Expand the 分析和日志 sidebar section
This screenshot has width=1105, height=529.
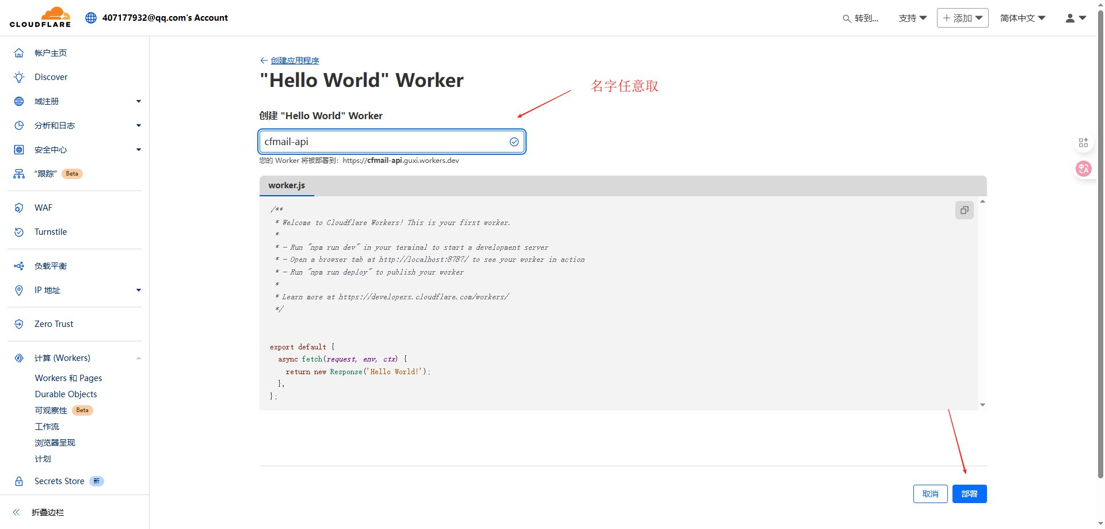tap(138, 125)
